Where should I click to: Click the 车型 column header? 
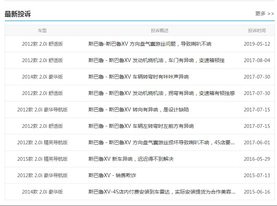pyautogui.click(x=42, y=30)
